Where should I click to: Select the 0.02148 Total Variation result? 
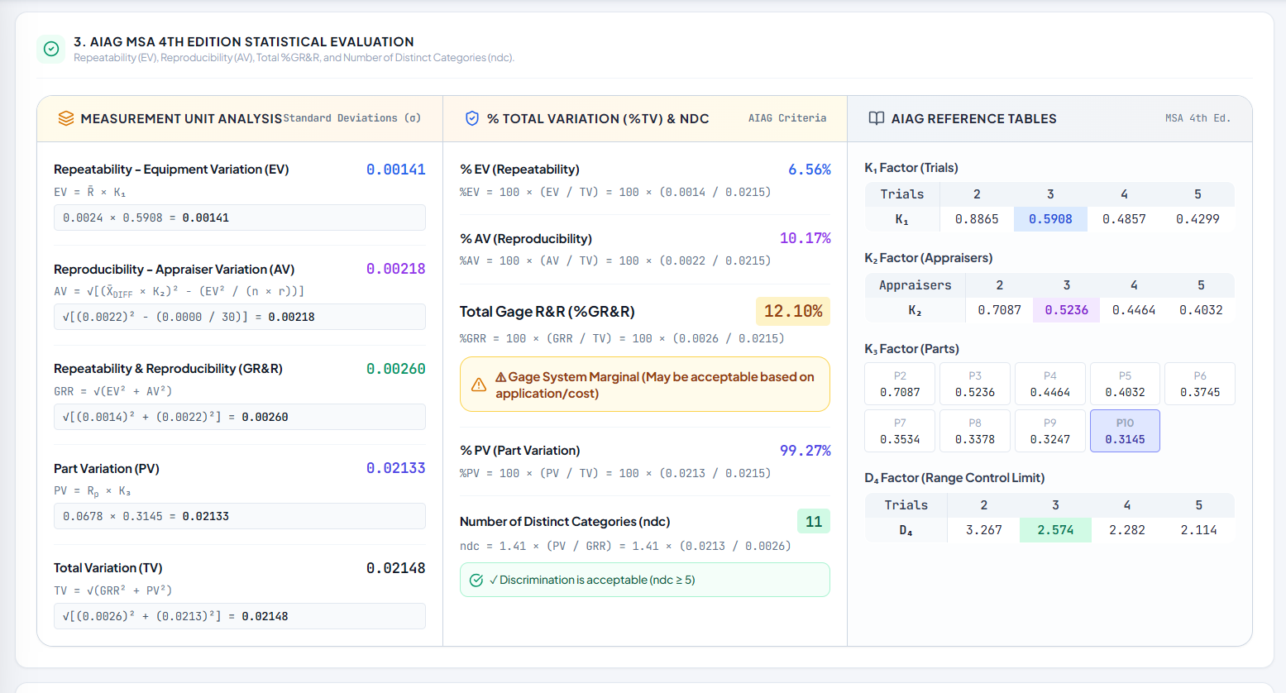396,568
